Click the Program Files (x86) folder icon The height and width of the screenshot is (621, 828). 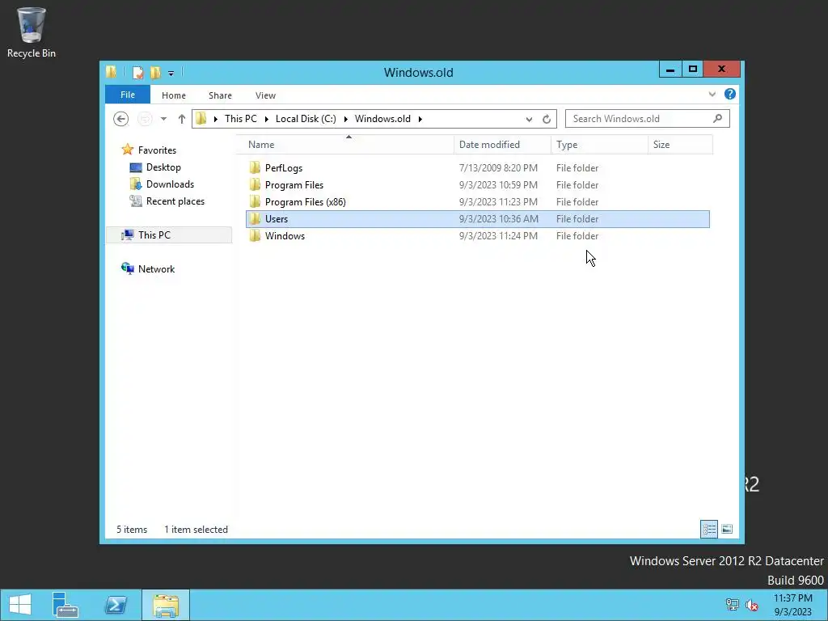click(x=255, y=201)
